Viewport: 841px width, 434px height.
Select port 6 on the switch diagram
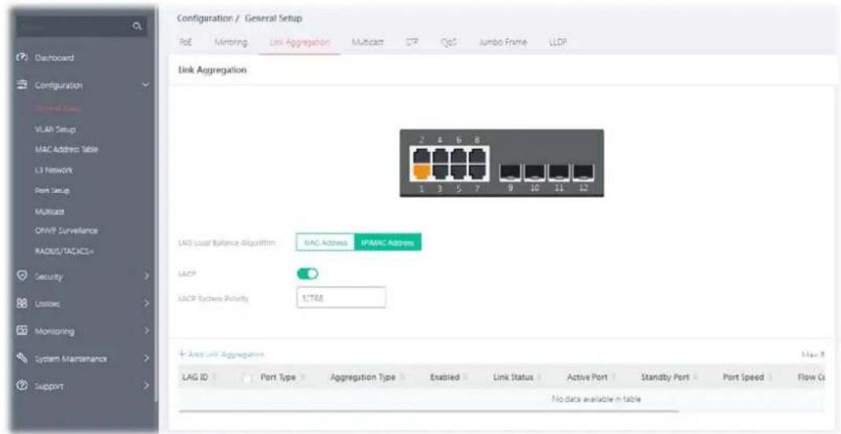click(459, 156)
